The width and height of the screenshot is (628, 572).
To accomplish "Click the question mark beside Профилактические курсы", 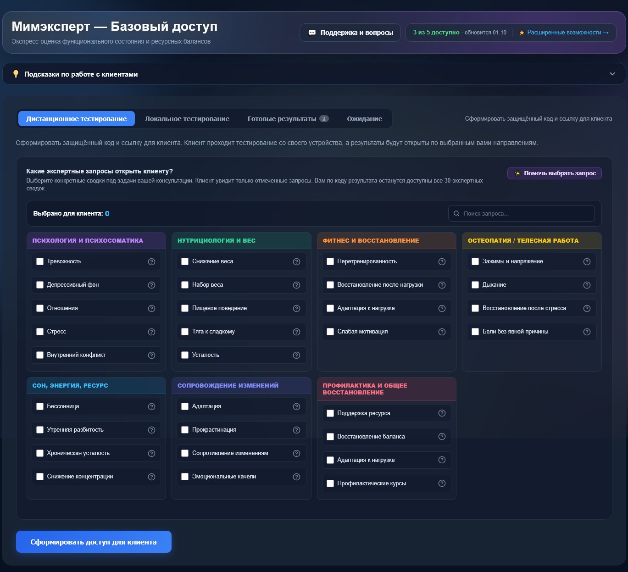I will click(442, 483).
